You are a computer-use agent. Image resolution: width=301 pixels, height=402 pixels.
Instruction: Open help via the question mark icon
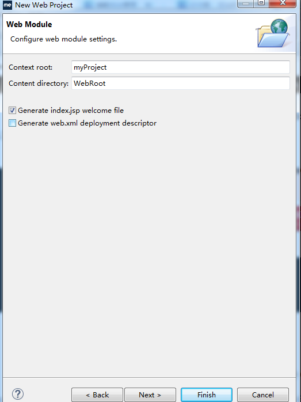pyautogui.click(x=18, y=394)
